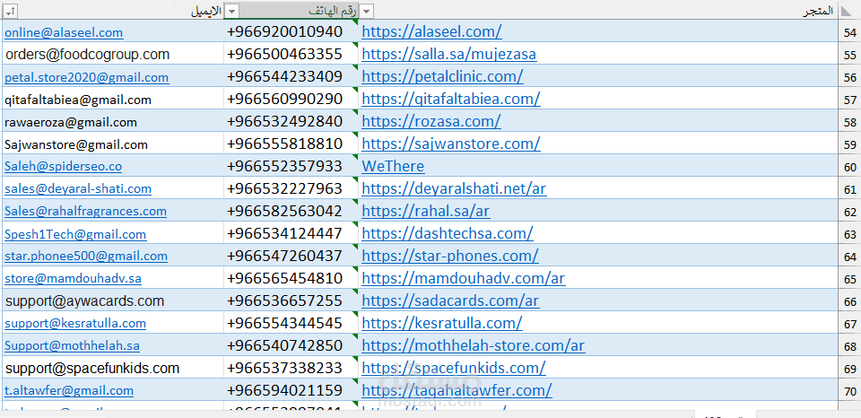Follow the https://petalclinic.com/ store link
861x418 pixels.
(x=442, y=76)
